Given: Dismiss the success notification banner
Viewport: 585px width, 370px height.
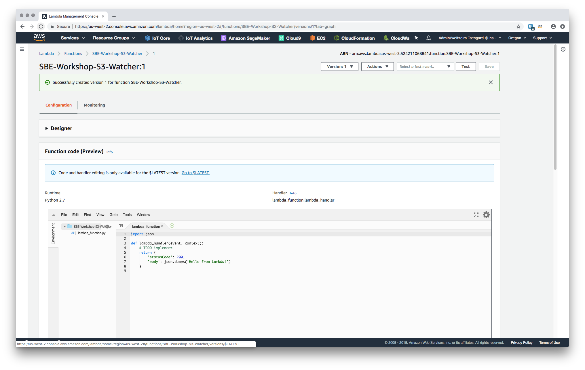Looking at the screenshot, I should click(x=491, y=82).
